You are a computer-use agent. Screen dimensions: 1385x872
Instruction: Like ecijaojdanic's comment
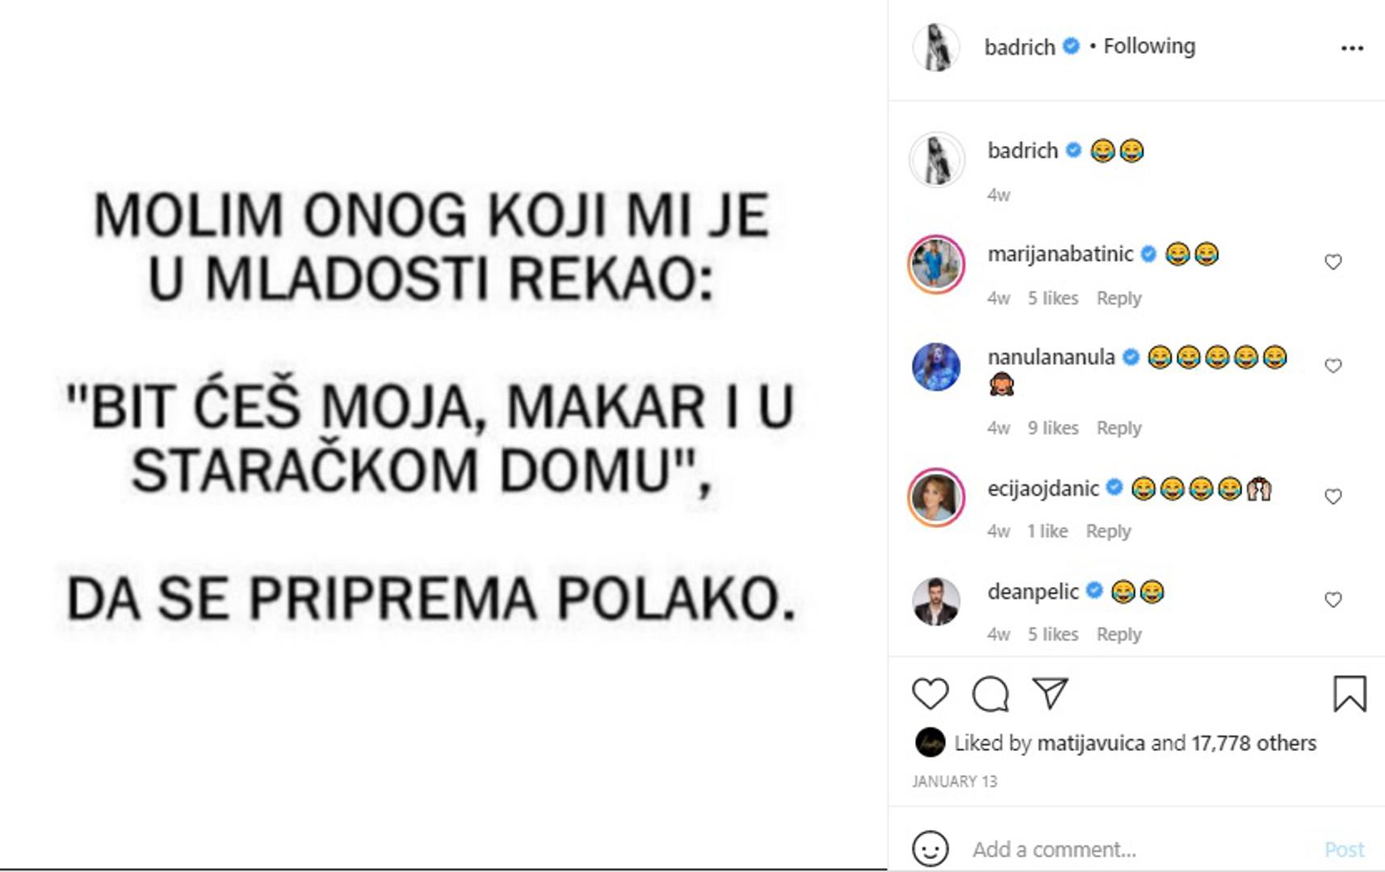tap(1333, 497)
